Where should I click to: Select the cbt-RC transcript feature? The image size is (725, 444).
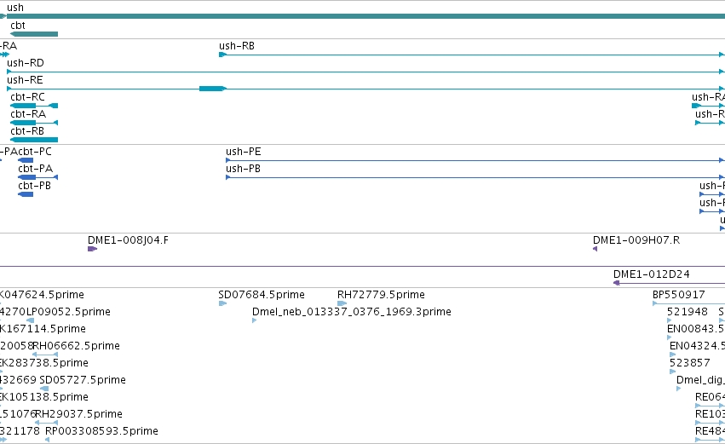34,106
